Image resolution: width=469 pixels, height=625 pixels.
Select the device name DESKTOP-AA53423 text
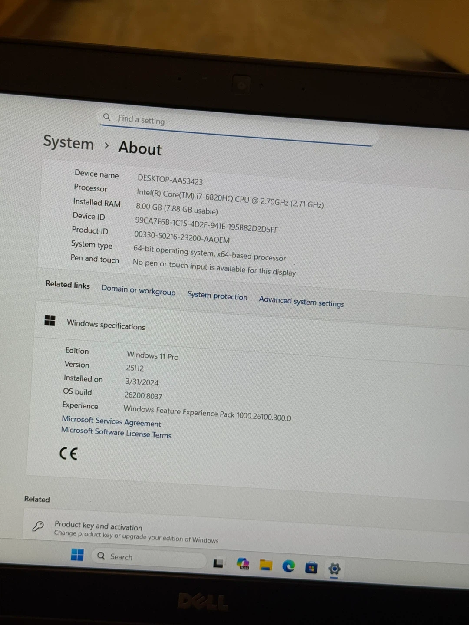coord(170,180)
